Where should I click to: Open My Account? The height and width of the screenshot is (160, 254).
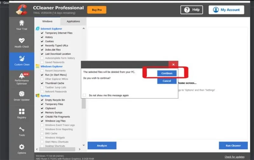(226, 10)
